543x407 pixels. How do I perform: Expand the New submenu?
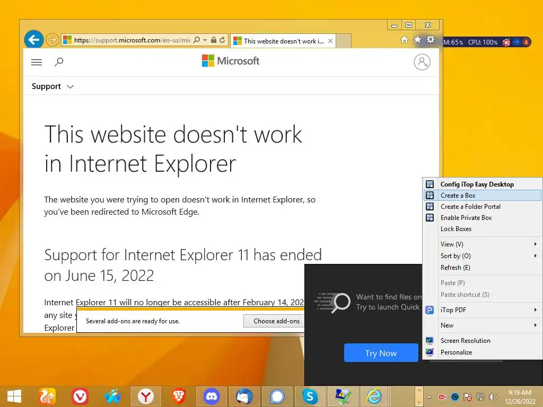coord(483,325)
